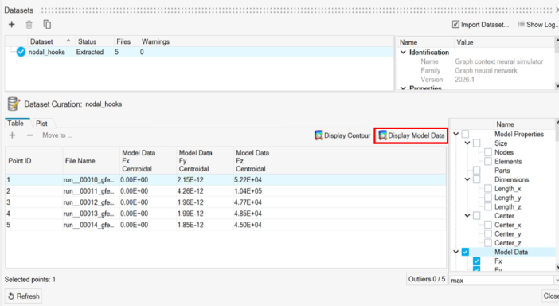This screenshot has height=306, width=559.
Task: Enable the Elements checkbox
Action: point(488,162)
